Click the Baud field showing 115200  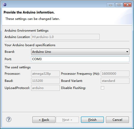pos(45,81)
